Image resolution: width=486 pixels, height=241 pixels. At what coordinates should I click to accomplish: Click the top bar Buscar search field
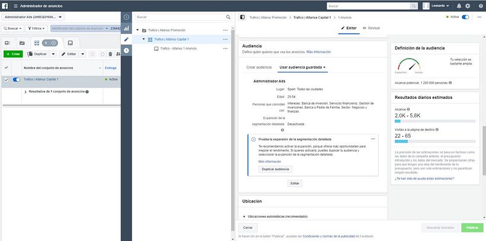click(x=369, y=6)
